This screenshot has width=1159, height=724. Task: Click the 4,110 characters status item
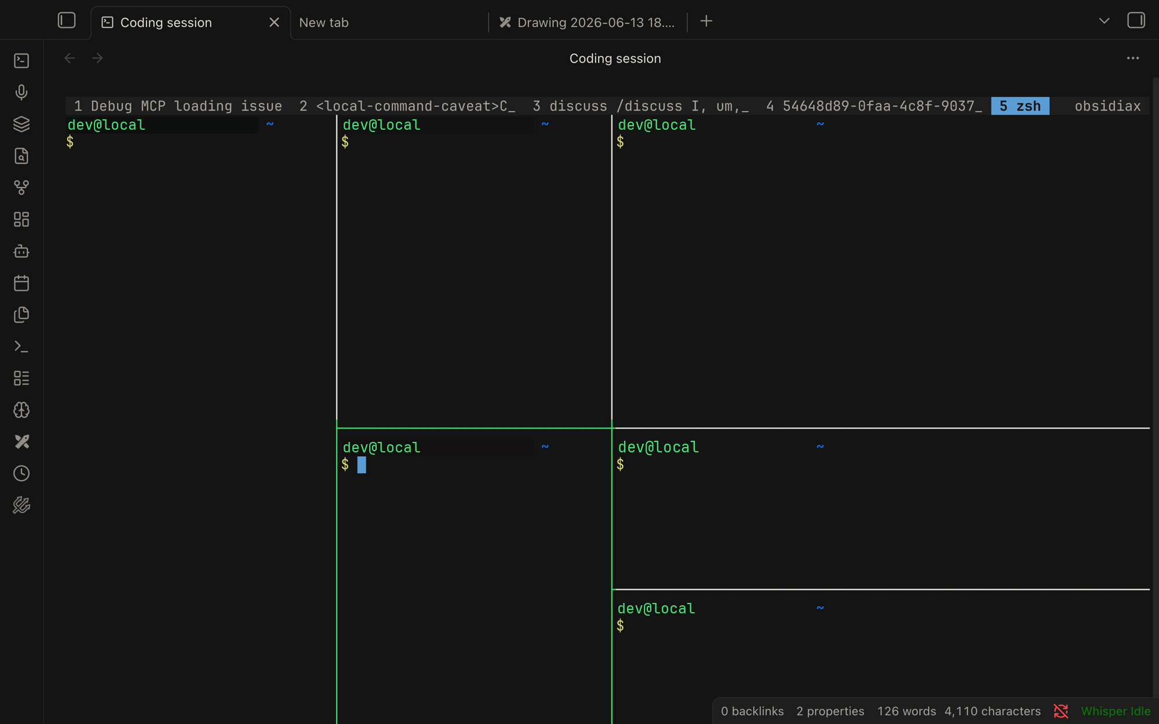click(992, 711)
